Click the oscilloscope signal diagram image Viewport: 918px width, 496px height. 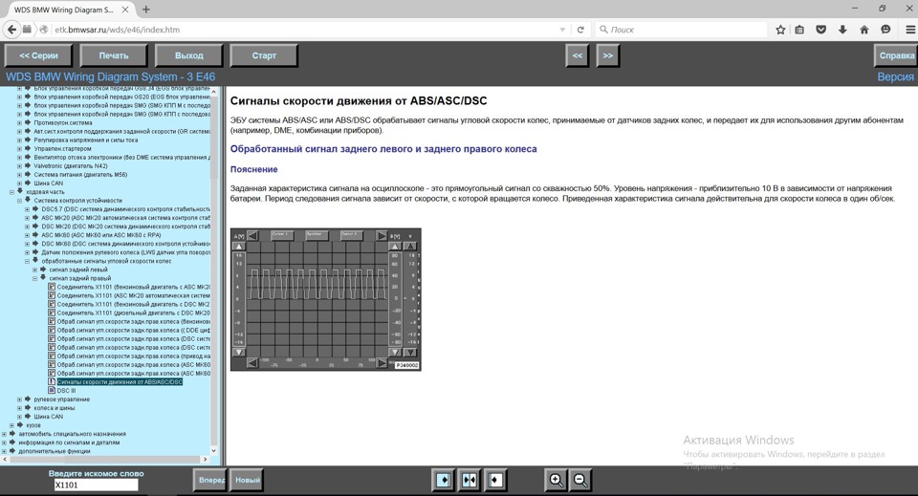point(325,299)
